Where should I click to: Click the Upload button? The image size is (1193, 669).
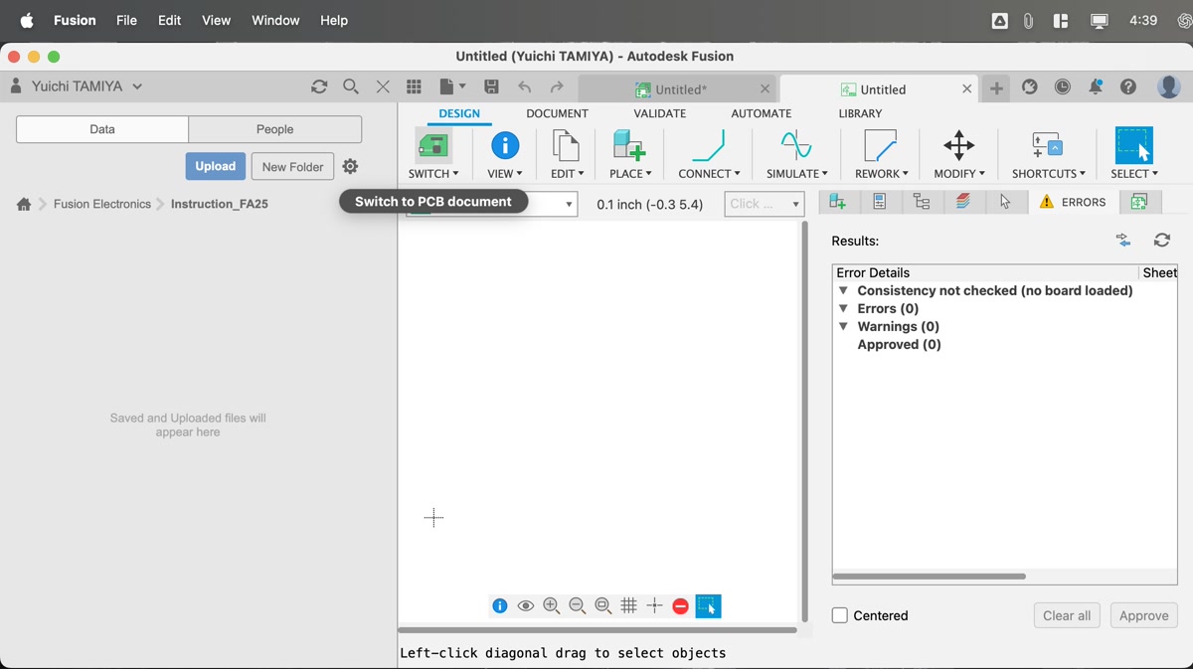(215, 166)
